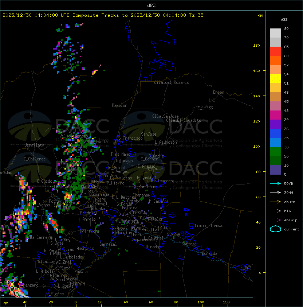Click the Divisadero place label
303x307 pixels.
tap(162, 181)
